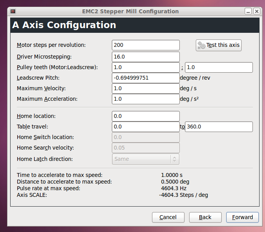265x232 pixels.
Task: Focus the Table travel start field
Action: [145, 127]
